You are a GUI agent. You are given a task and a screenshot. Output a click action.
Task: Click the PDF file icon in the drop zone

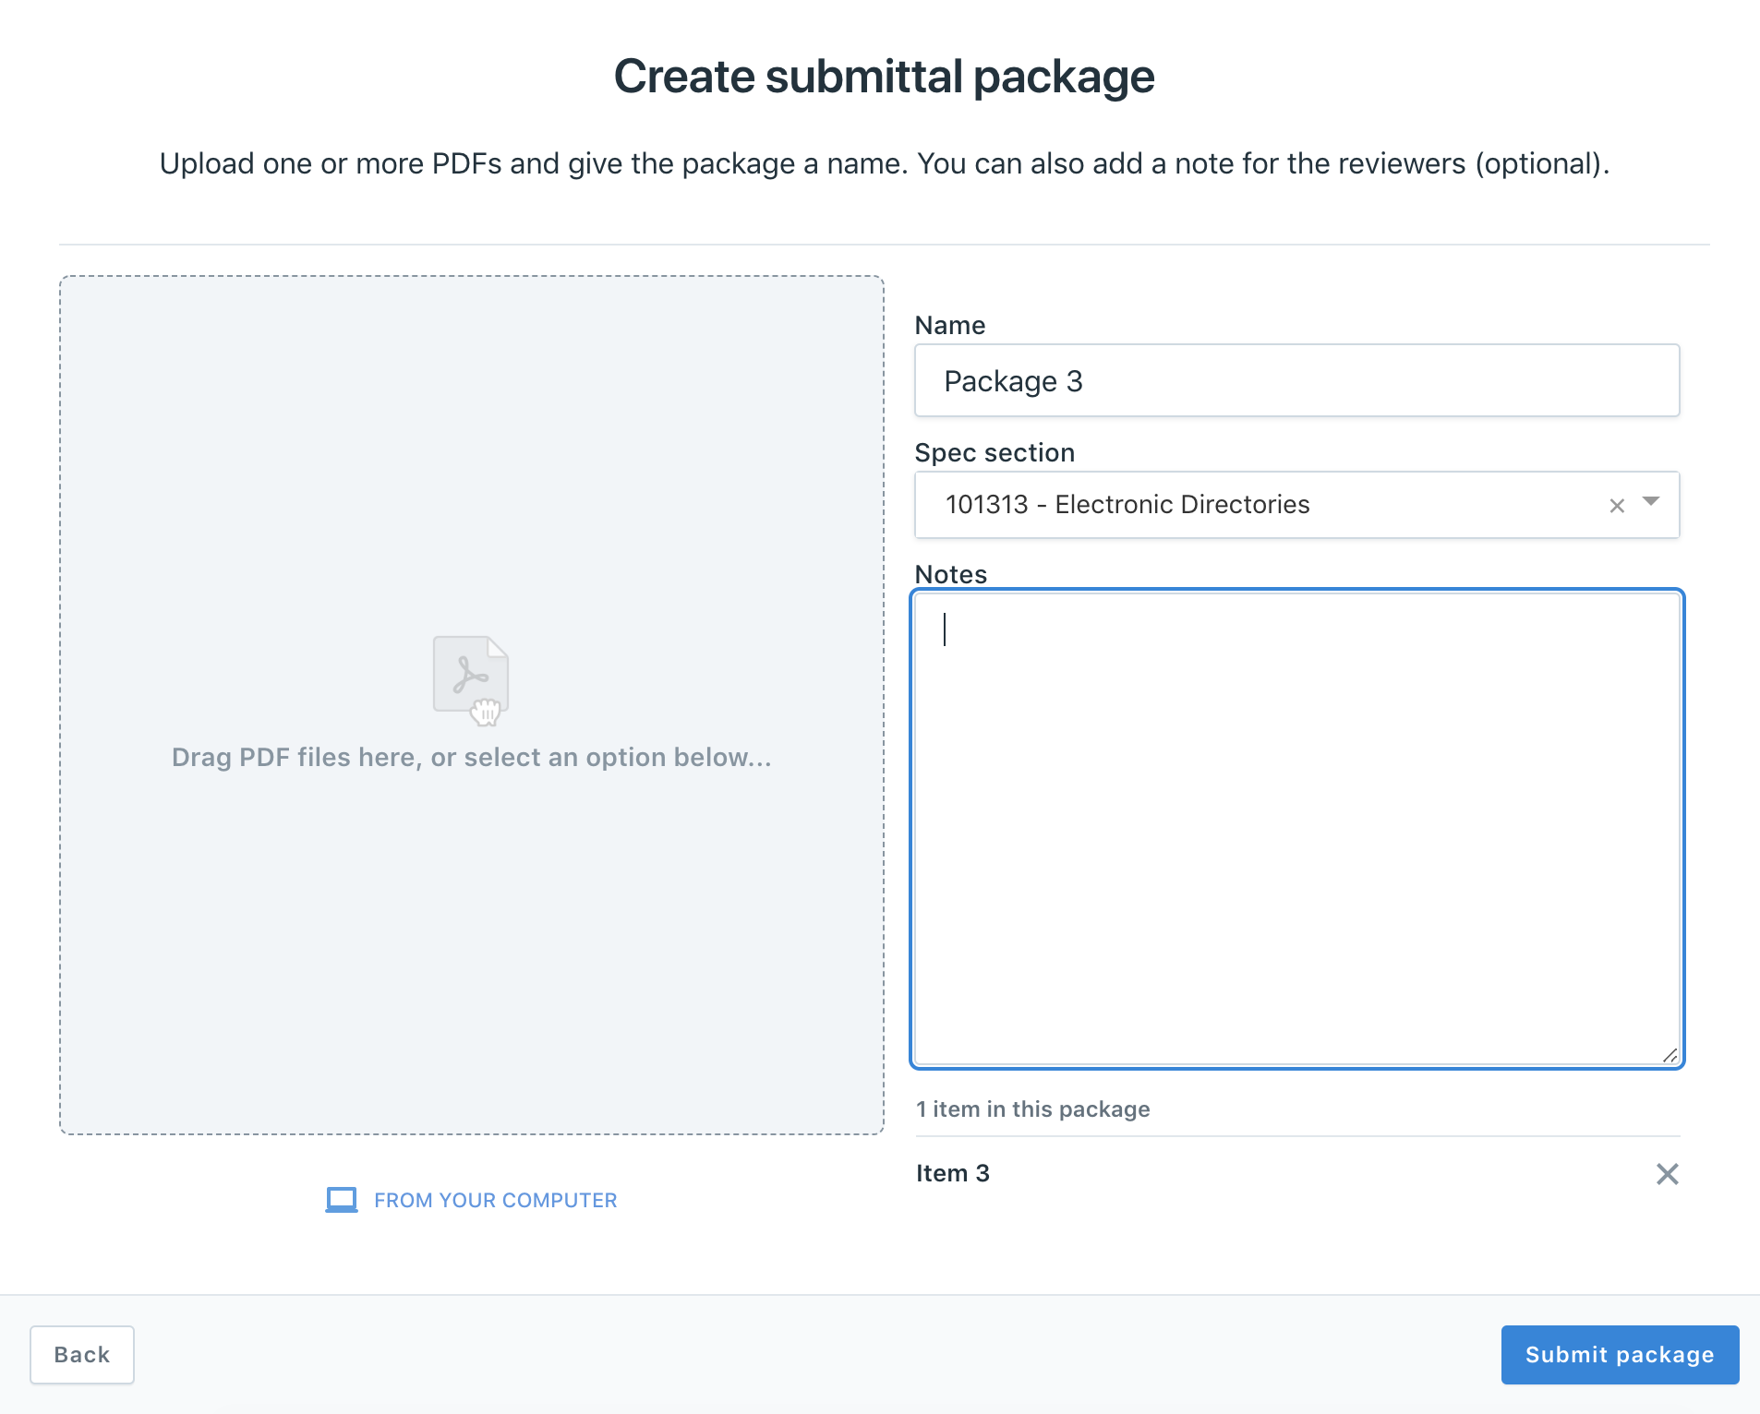pyautogui.click(x=471, y=680)
